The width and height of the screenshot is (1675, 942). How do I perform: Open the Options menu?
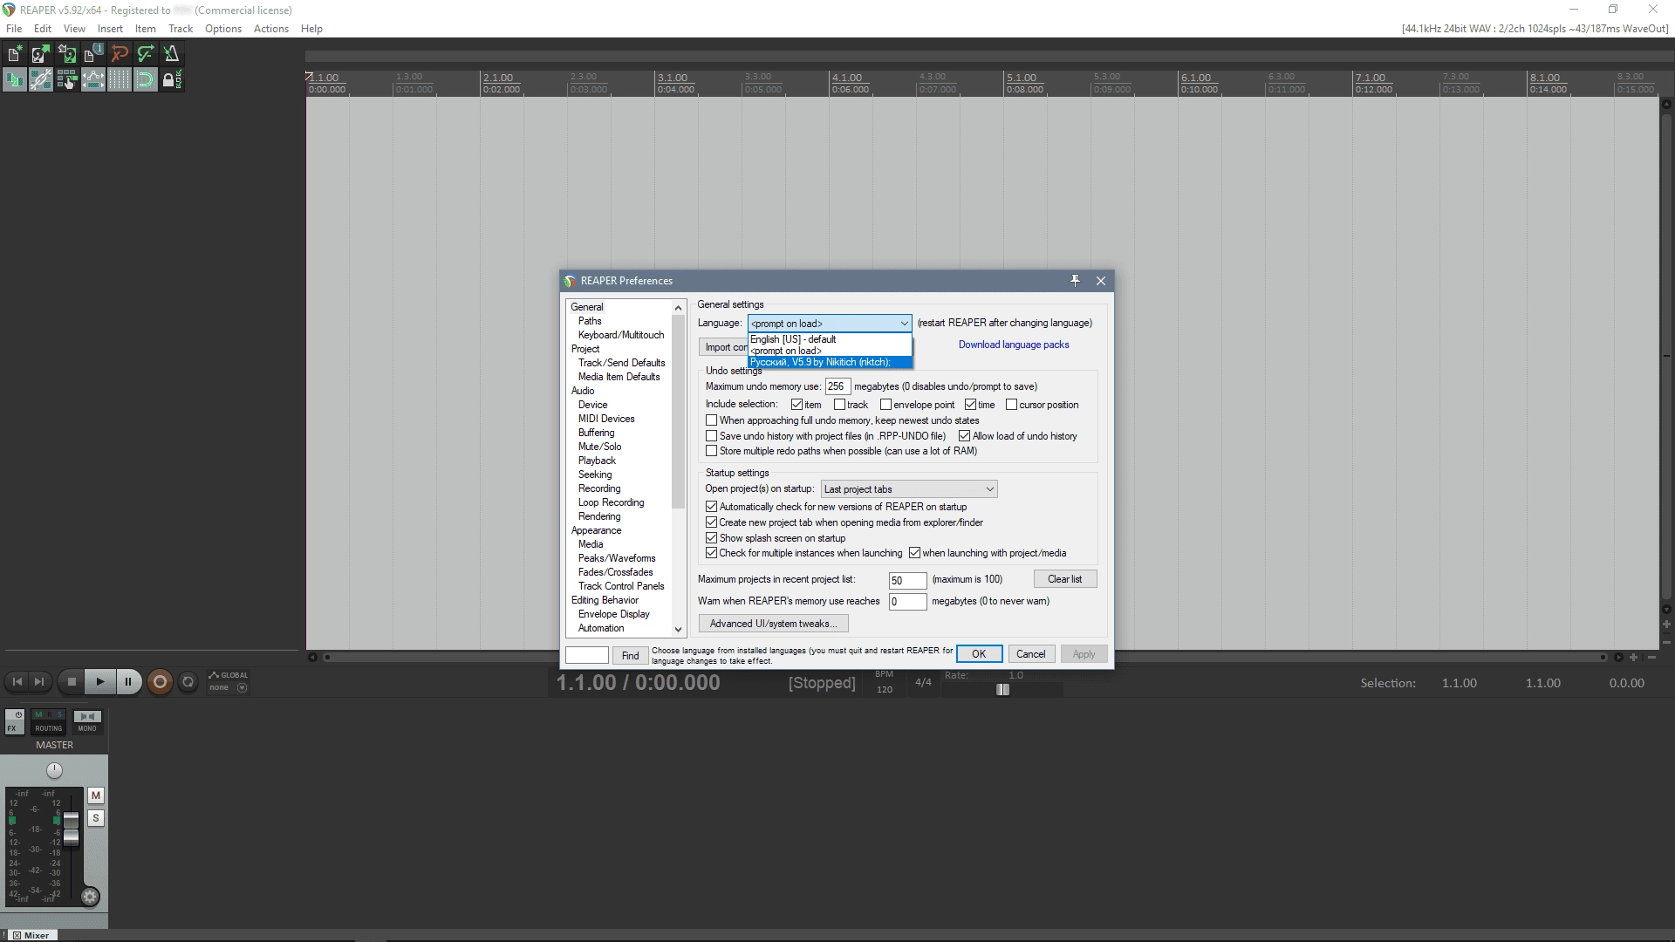[x=223, y=29]
